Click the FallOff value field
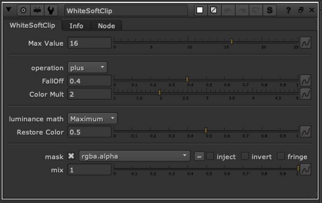The width and height of the screenshot is (322, 203). tap(89, 81)
